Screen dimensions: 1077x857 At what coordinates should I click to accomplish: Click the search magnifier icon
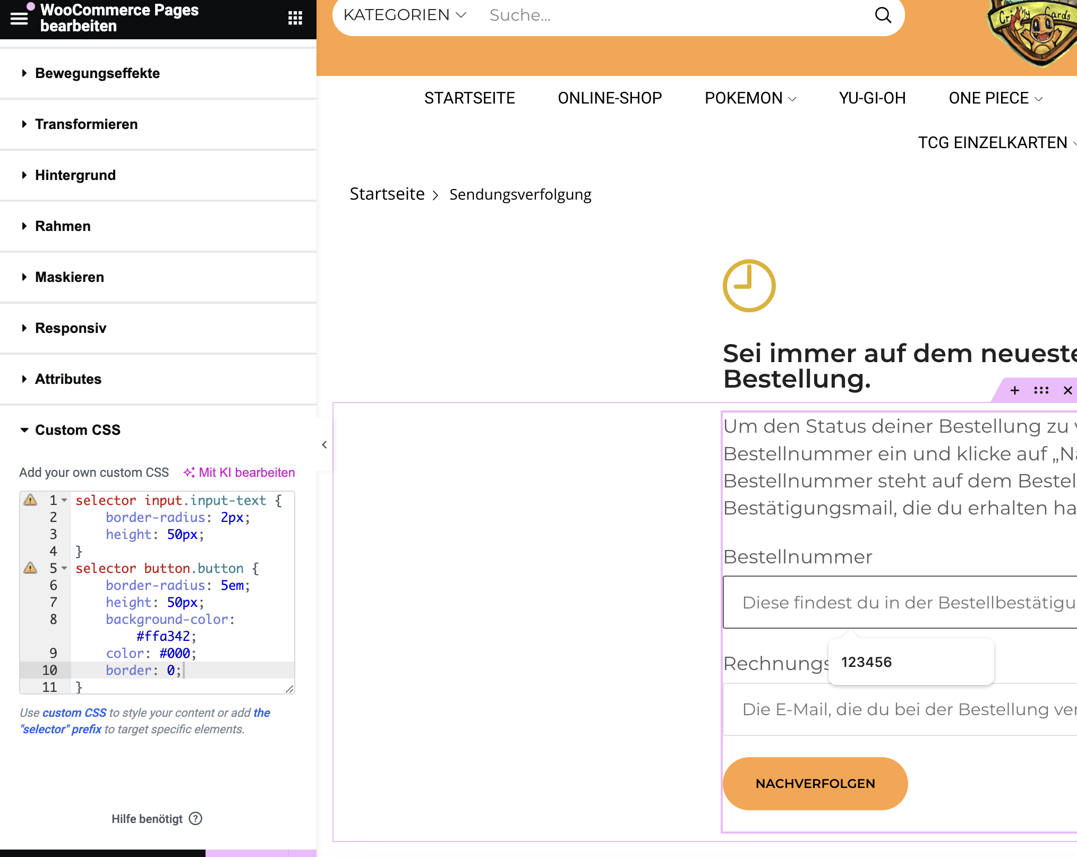tap(883, 15)
